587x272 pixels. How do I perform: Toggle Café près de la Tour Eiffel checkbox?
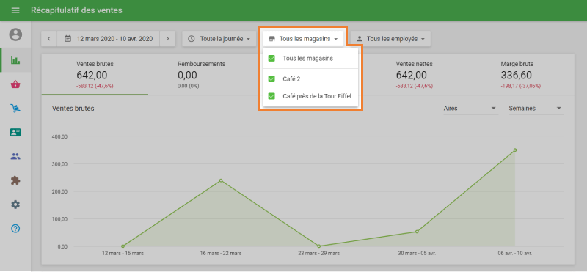[x=271, y=97]
